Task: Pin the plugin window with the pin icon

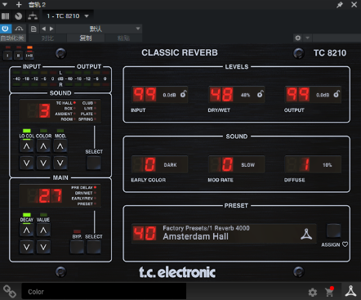Action: point(340,5)
